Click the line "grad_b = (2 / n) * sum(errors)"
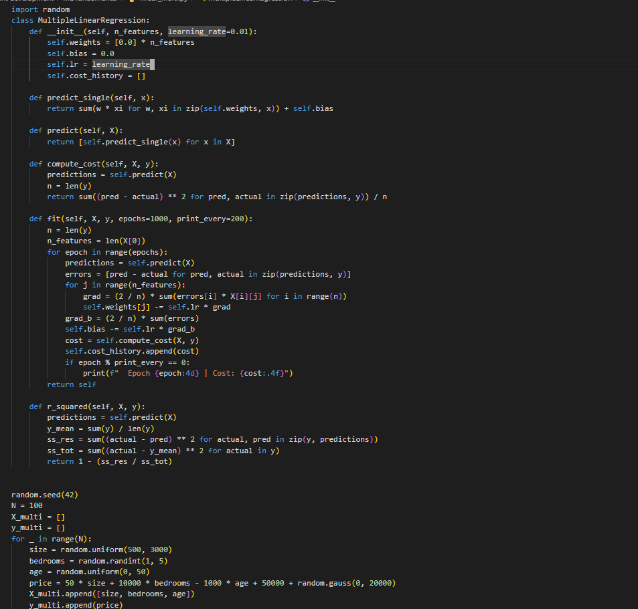The width and height of the screenshot is (638, 609). tap(132, 318)
